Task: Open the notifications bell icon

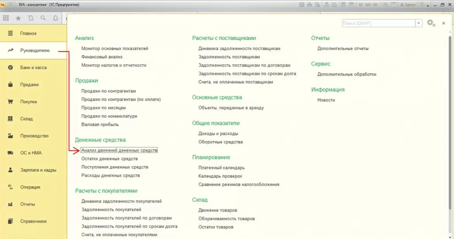Action: click(55, 18)
